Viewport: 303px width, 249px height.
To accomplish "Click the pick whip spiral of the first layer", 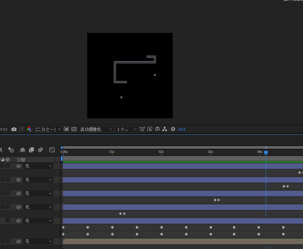I will [18, 166].
